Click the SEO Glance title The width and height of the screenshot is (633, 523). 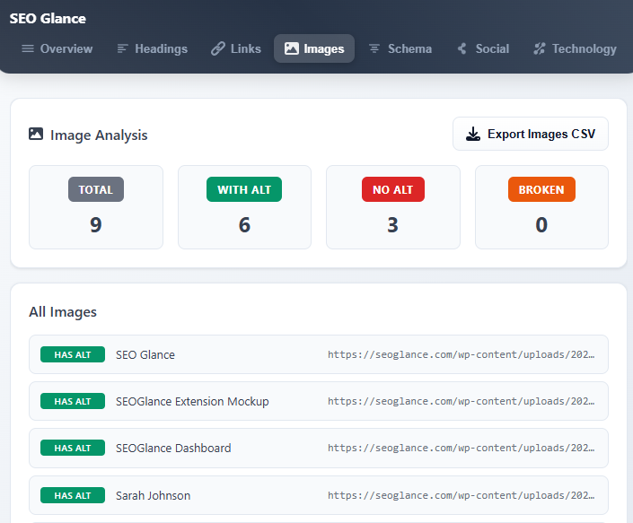48,19
